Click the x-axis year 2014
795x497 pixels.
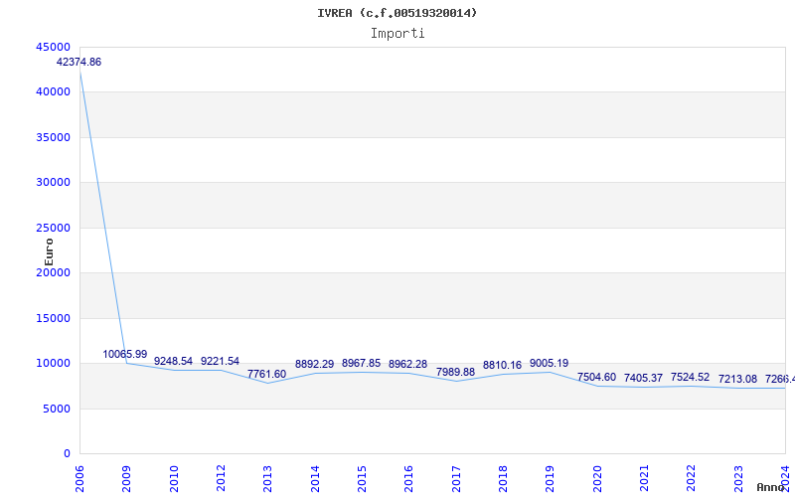point(314,478)
